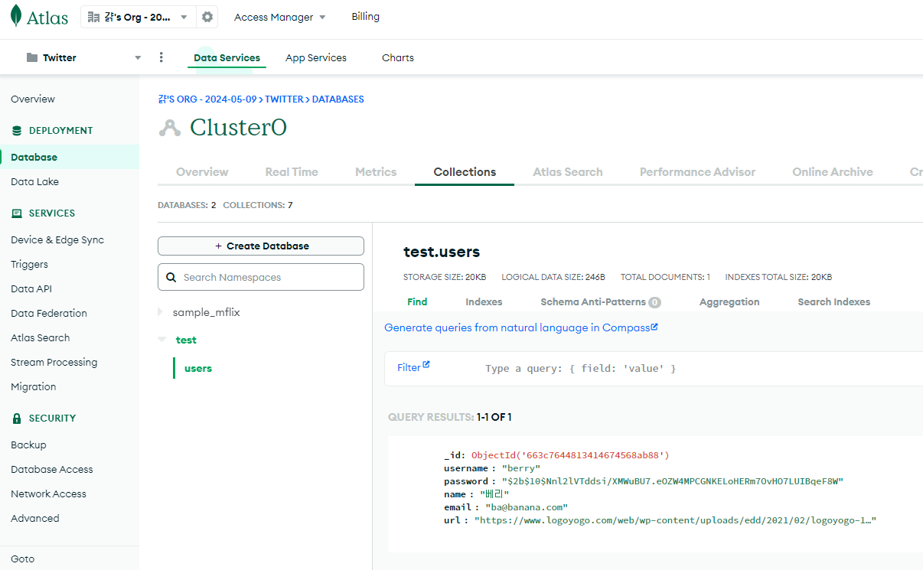Click the TWITTER breadcrumb link
923x570 pixels.
(x=285, y=99)
